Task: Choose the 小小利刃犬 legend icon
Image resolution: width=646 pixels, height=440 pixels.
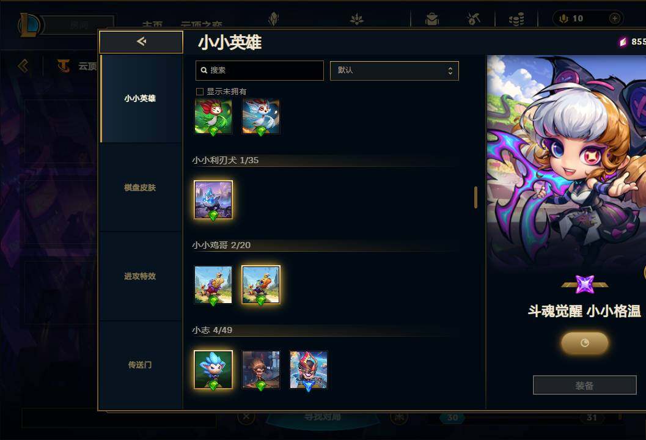Action: (x=213, y=200)
